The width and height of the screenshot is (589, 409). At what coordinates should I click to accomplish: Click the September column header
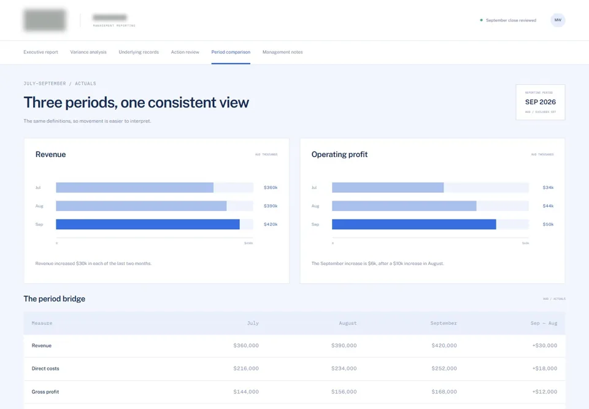(444, 323)
